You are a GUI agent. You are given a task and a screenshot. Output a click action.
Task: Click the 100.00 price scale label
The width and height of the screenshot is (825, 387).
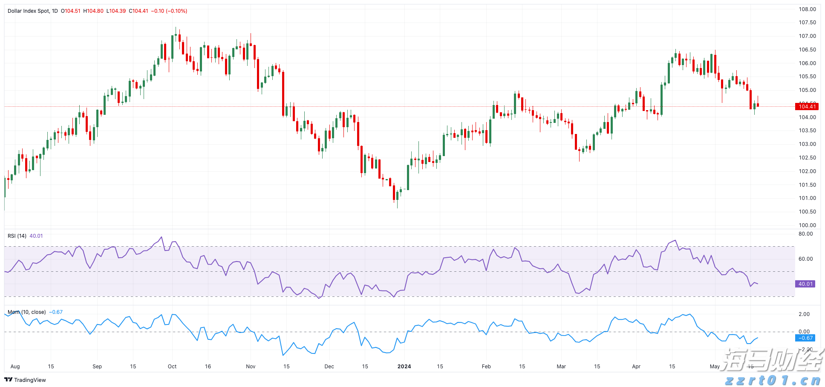tap(807, 225)
